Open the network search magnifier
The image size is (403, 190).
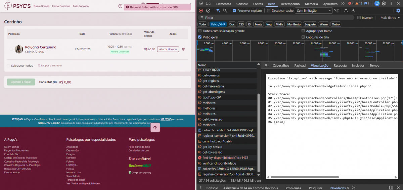[225, 11]
